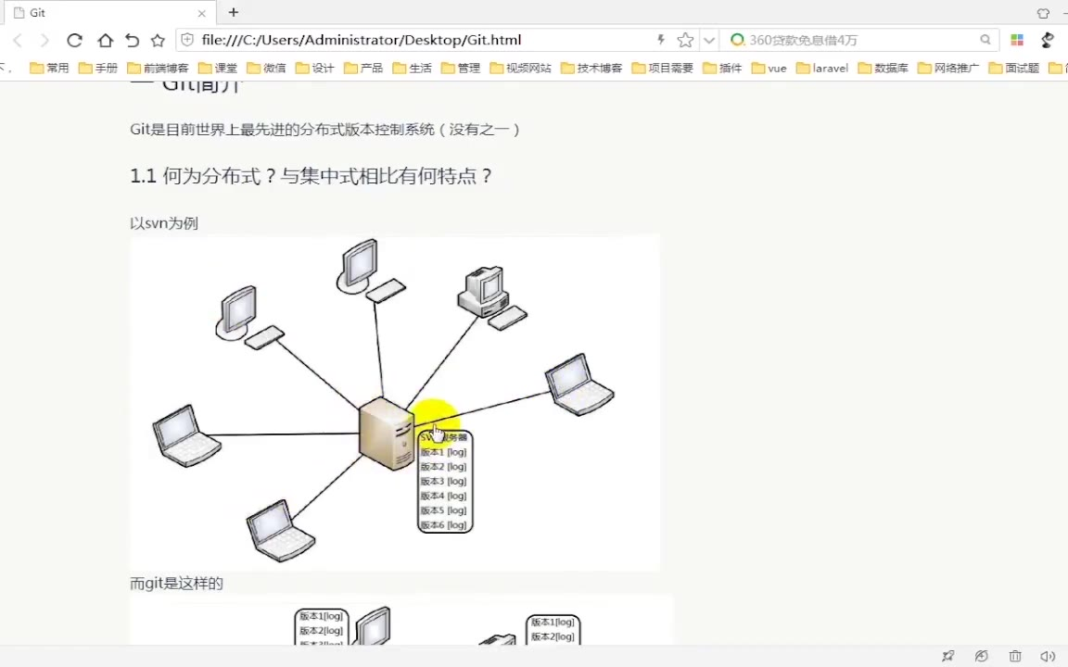Click the search magnifier icon
Image resolution: width=1068 pixels, height=667 pixels.
985,40
